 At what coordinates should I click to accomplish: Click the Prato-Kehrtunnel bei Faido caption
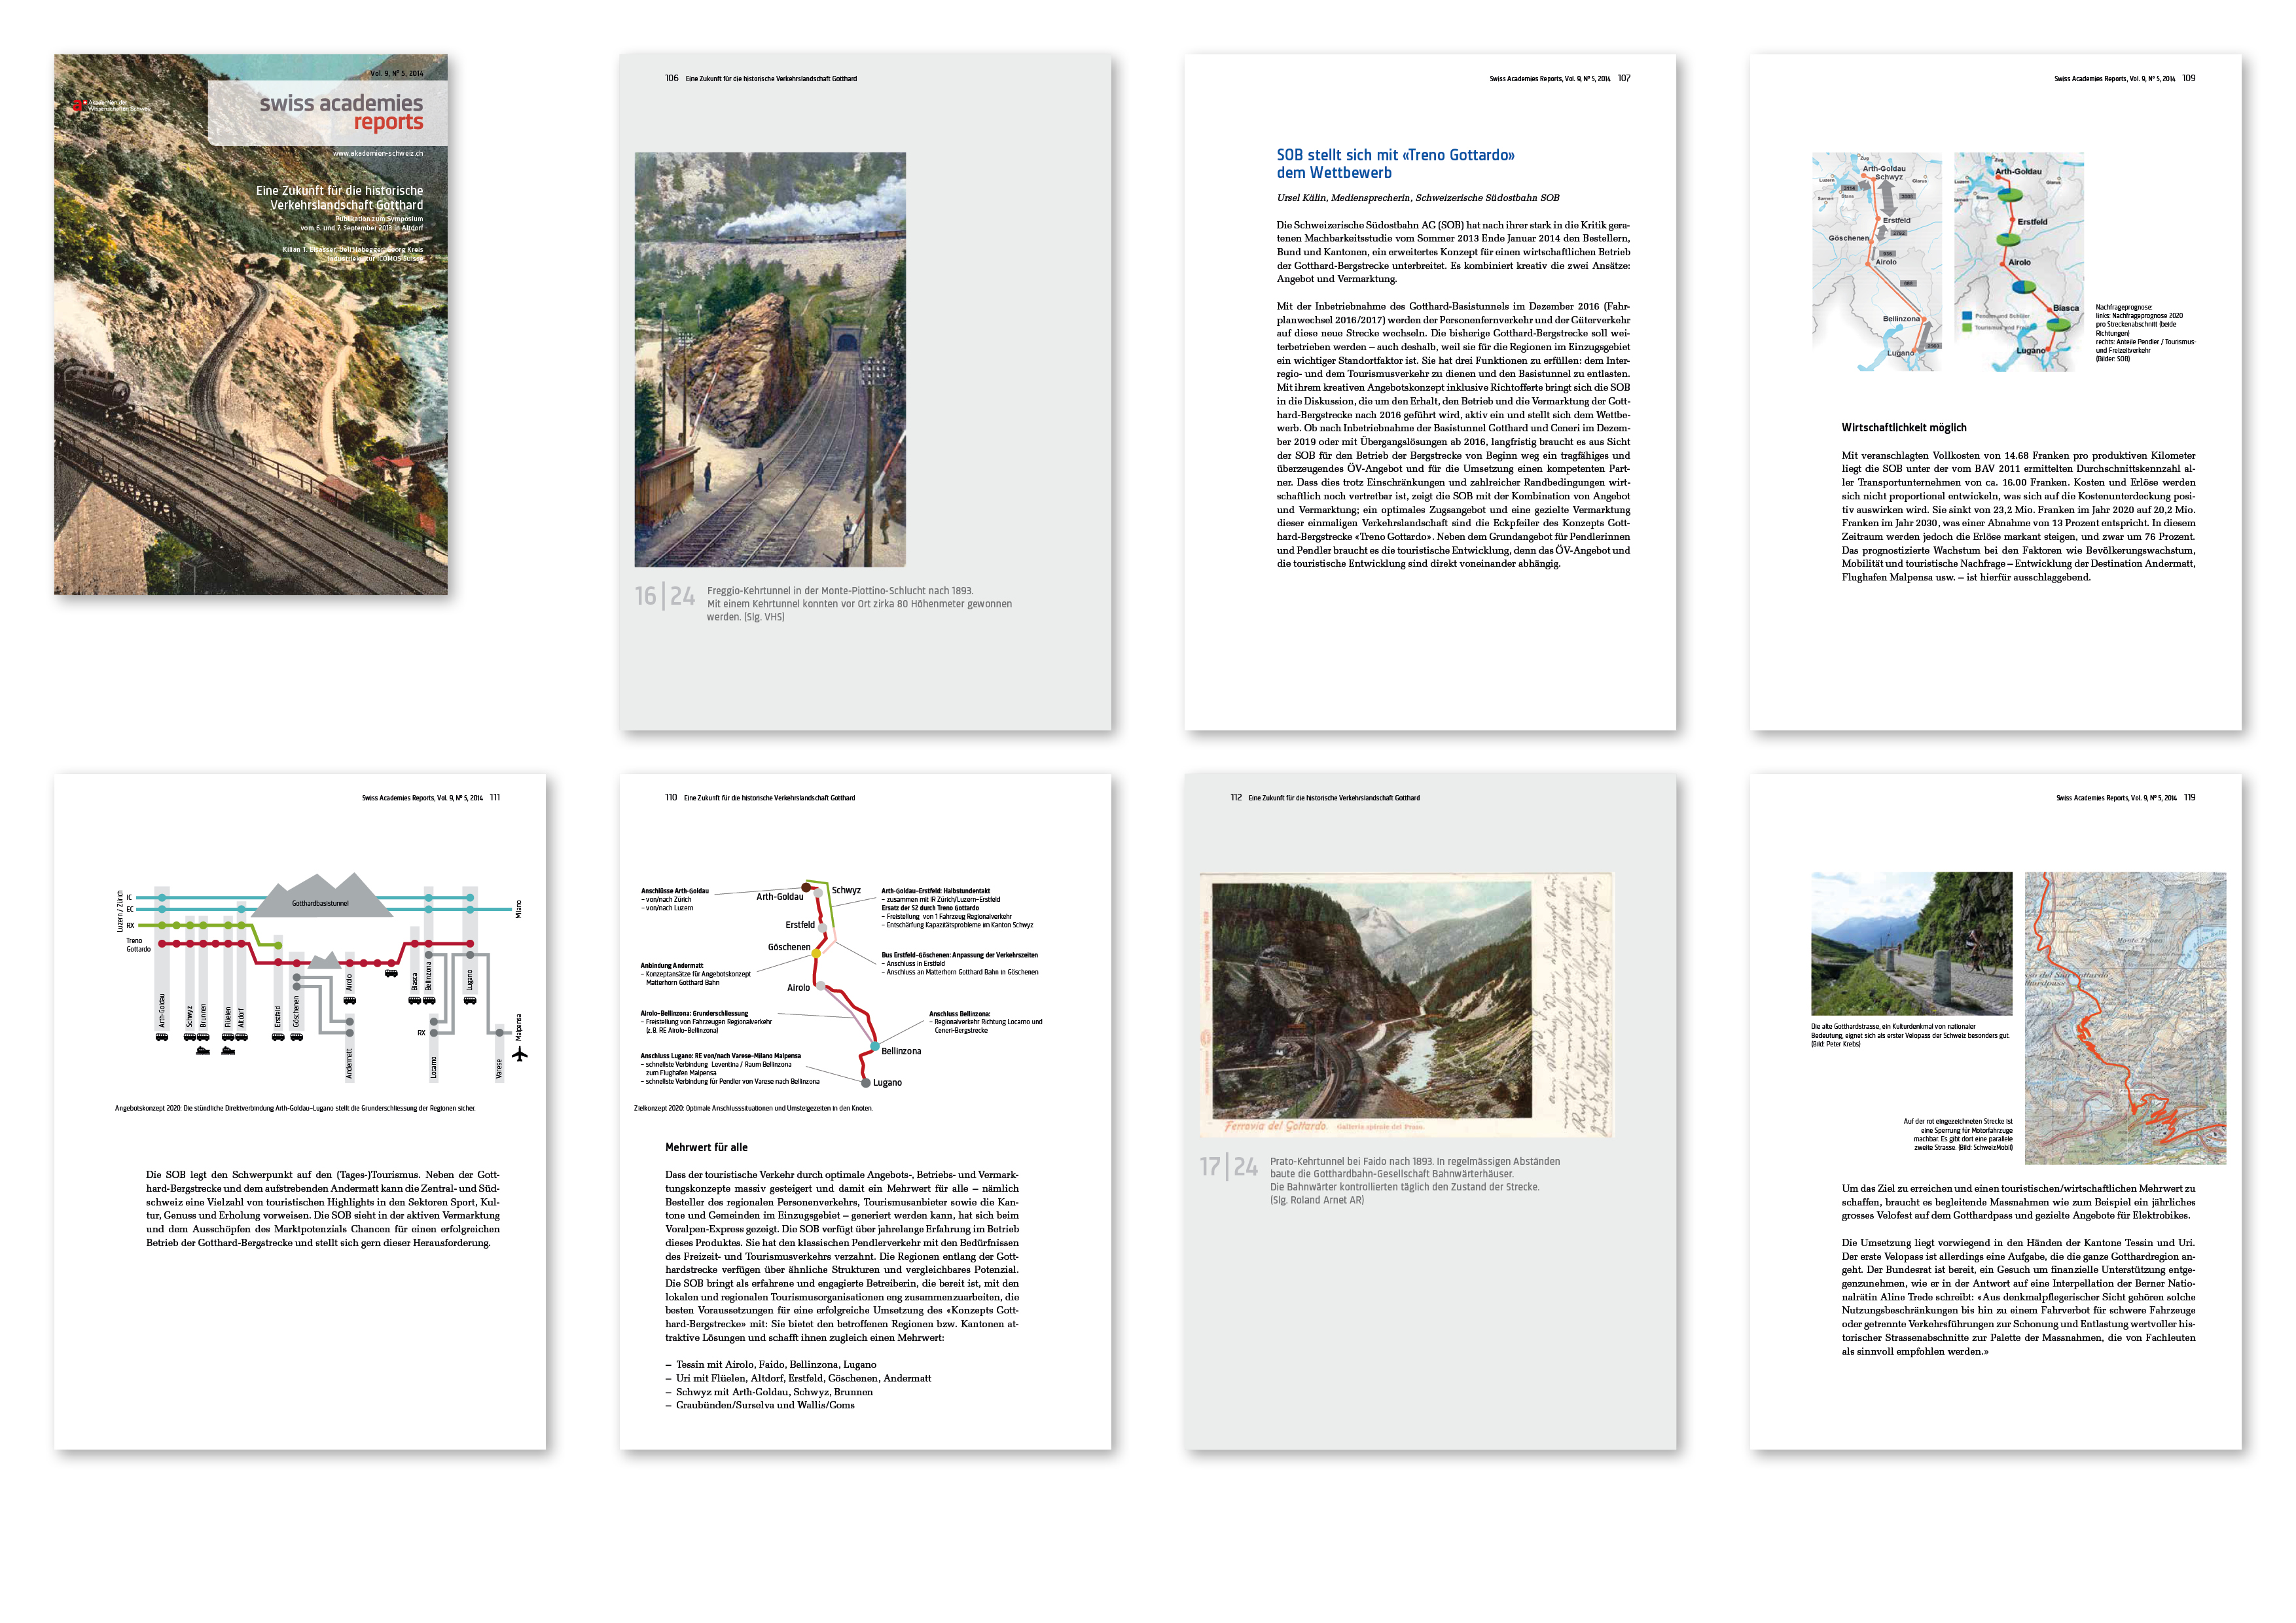click(x=1414, y=1181)
